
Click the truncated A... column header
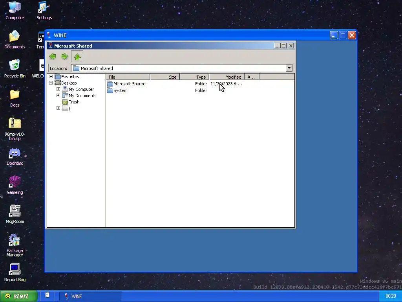point(252,77)
